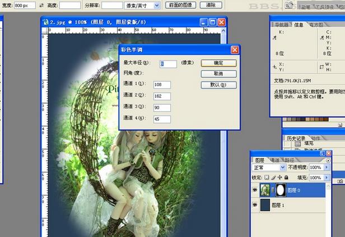Image resolution: width=345 pixels, height=237 pixels.
Task: Click the brown color swatches strip
Action: pyautogui.click(x=305, y=119)
